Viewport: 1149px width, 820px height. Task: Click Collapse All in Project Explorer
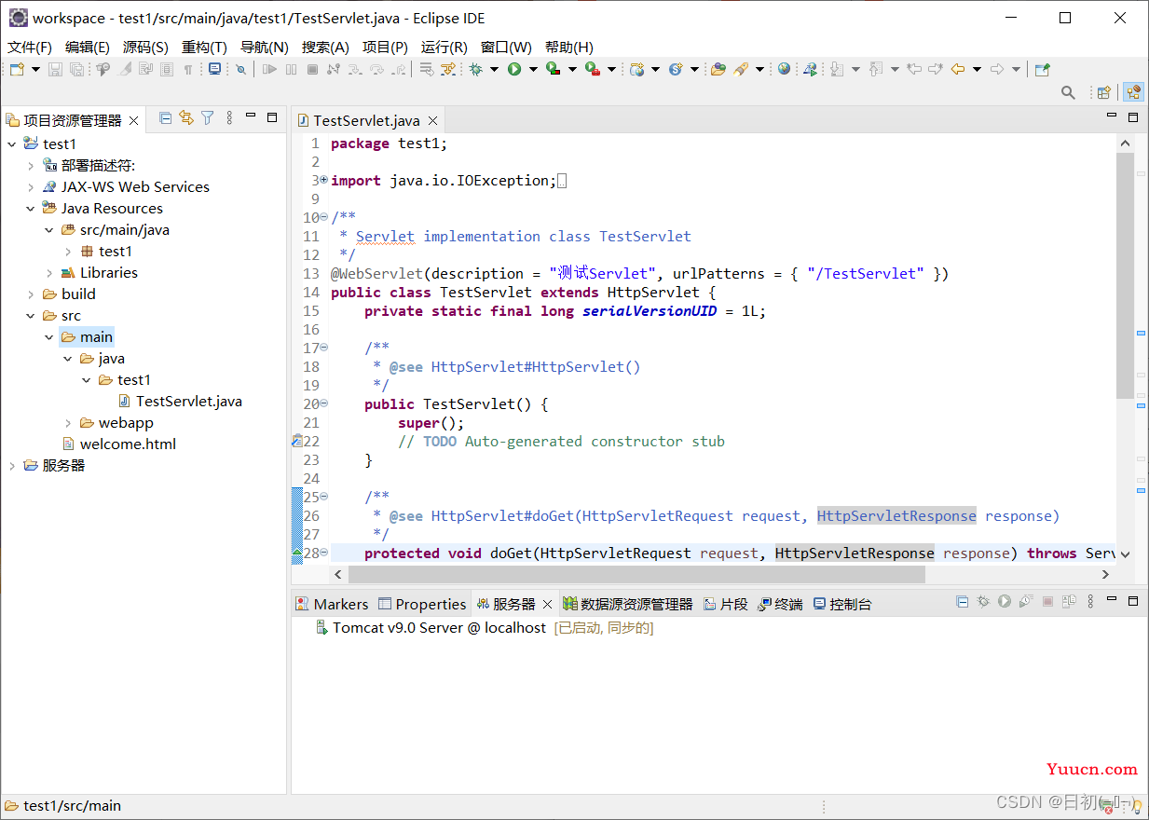pyautogui.click(x=165, y=117)
